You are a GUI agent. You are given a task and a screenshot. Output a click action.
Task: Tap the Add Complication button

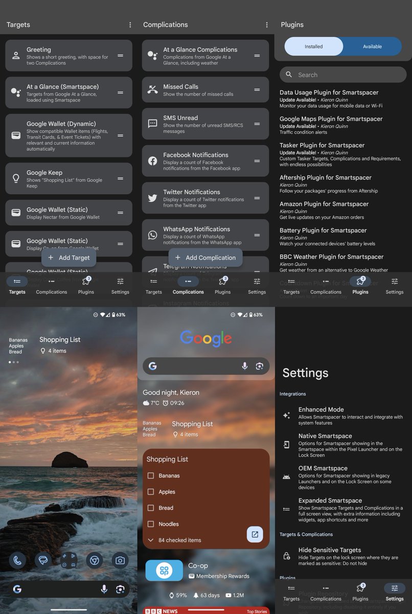205,257
